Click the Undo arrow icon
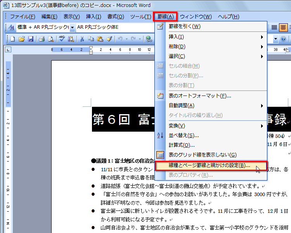This screenshot has width=291, height=233. (x=120, y=39)
